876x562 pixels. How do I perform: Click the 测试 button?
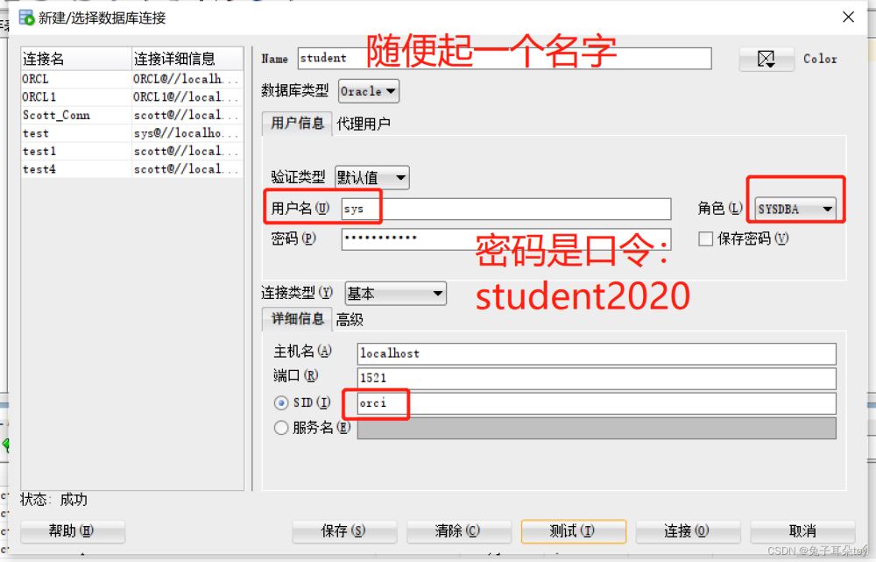click(573, 530)
